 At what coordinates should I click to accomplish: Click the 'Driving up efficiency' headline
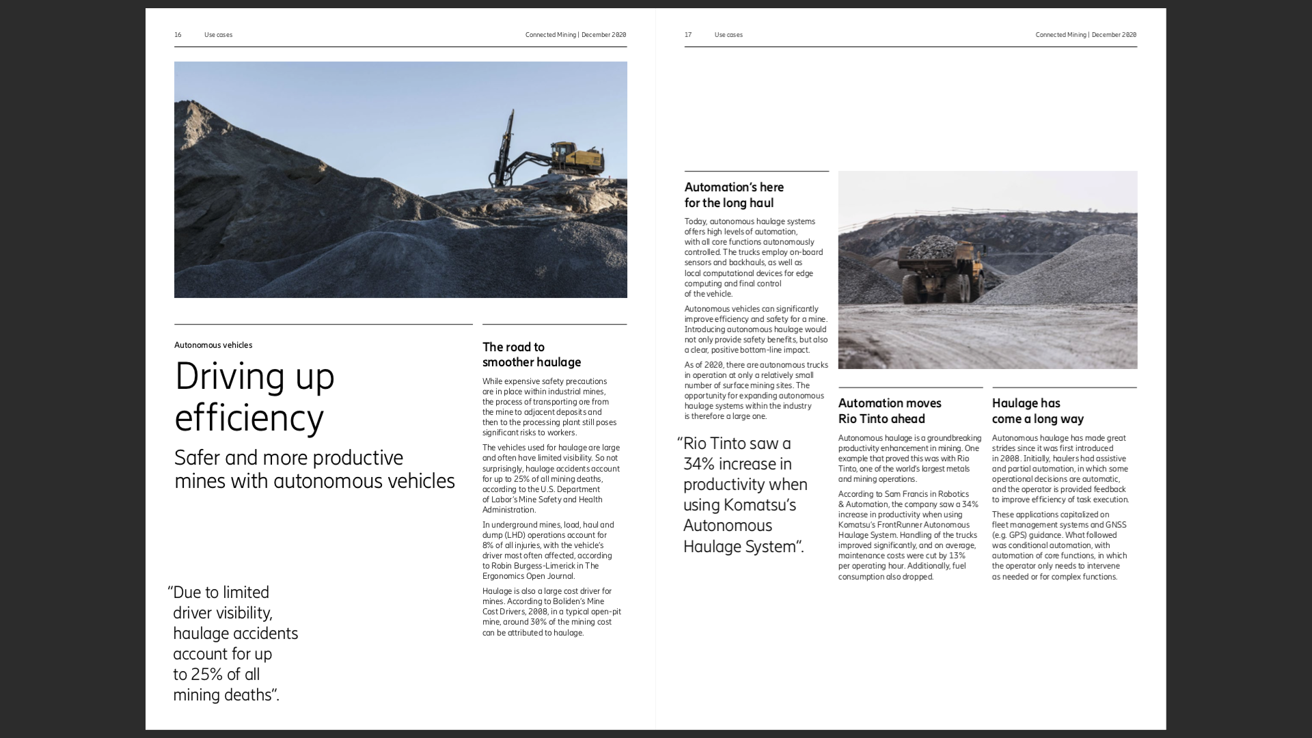255,396
